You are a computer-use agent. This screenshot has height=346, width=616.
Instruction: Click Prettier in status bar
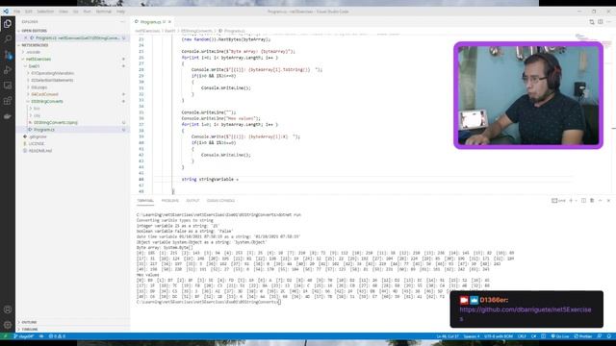[x=583, y=336]
